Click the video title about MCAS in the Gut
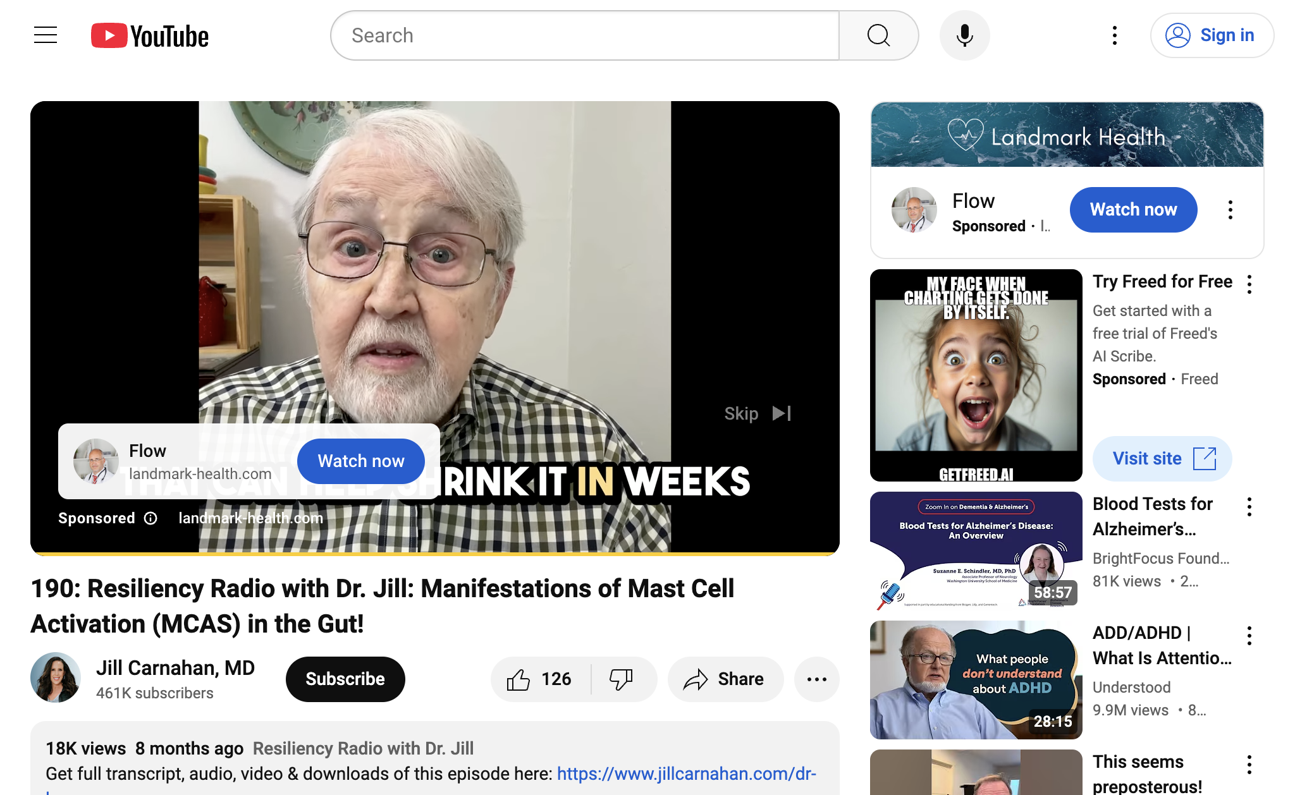Image resolution: width=1295 pixels, height=795 pixels. 383,606
